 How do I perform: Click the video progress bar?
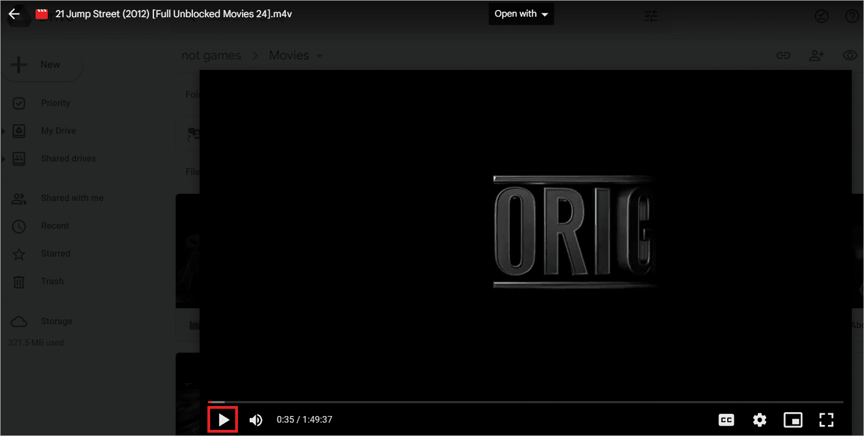click(x=525, y=402)
